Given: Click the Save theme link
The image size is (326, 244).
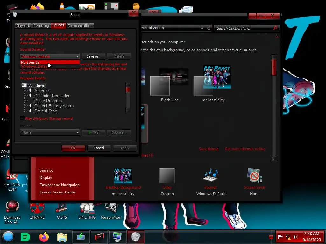Looking at the screenshot, I should pos(209,149).
